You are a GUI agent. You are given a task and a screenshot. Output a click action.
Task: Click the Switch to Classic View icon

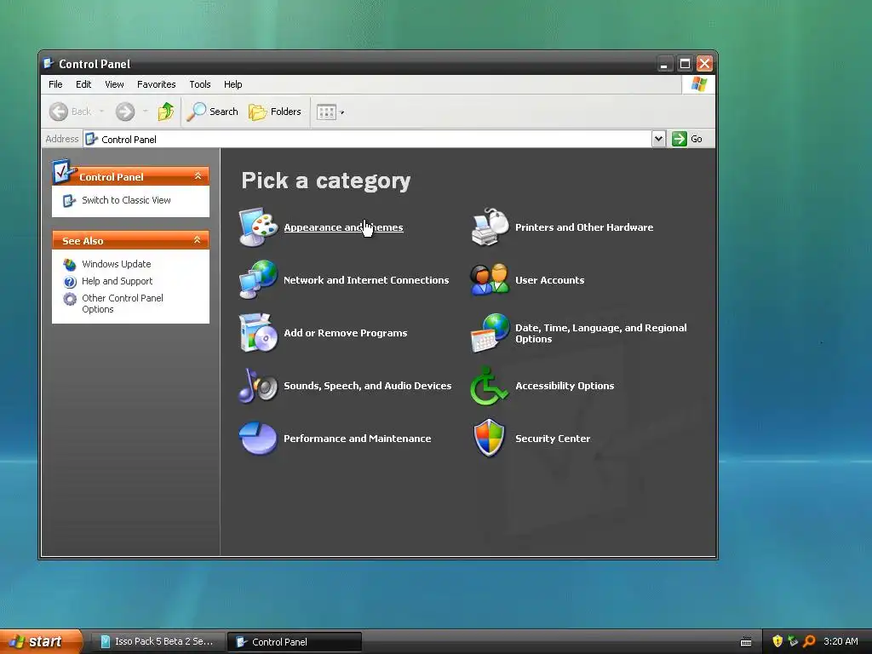(69, 201)
